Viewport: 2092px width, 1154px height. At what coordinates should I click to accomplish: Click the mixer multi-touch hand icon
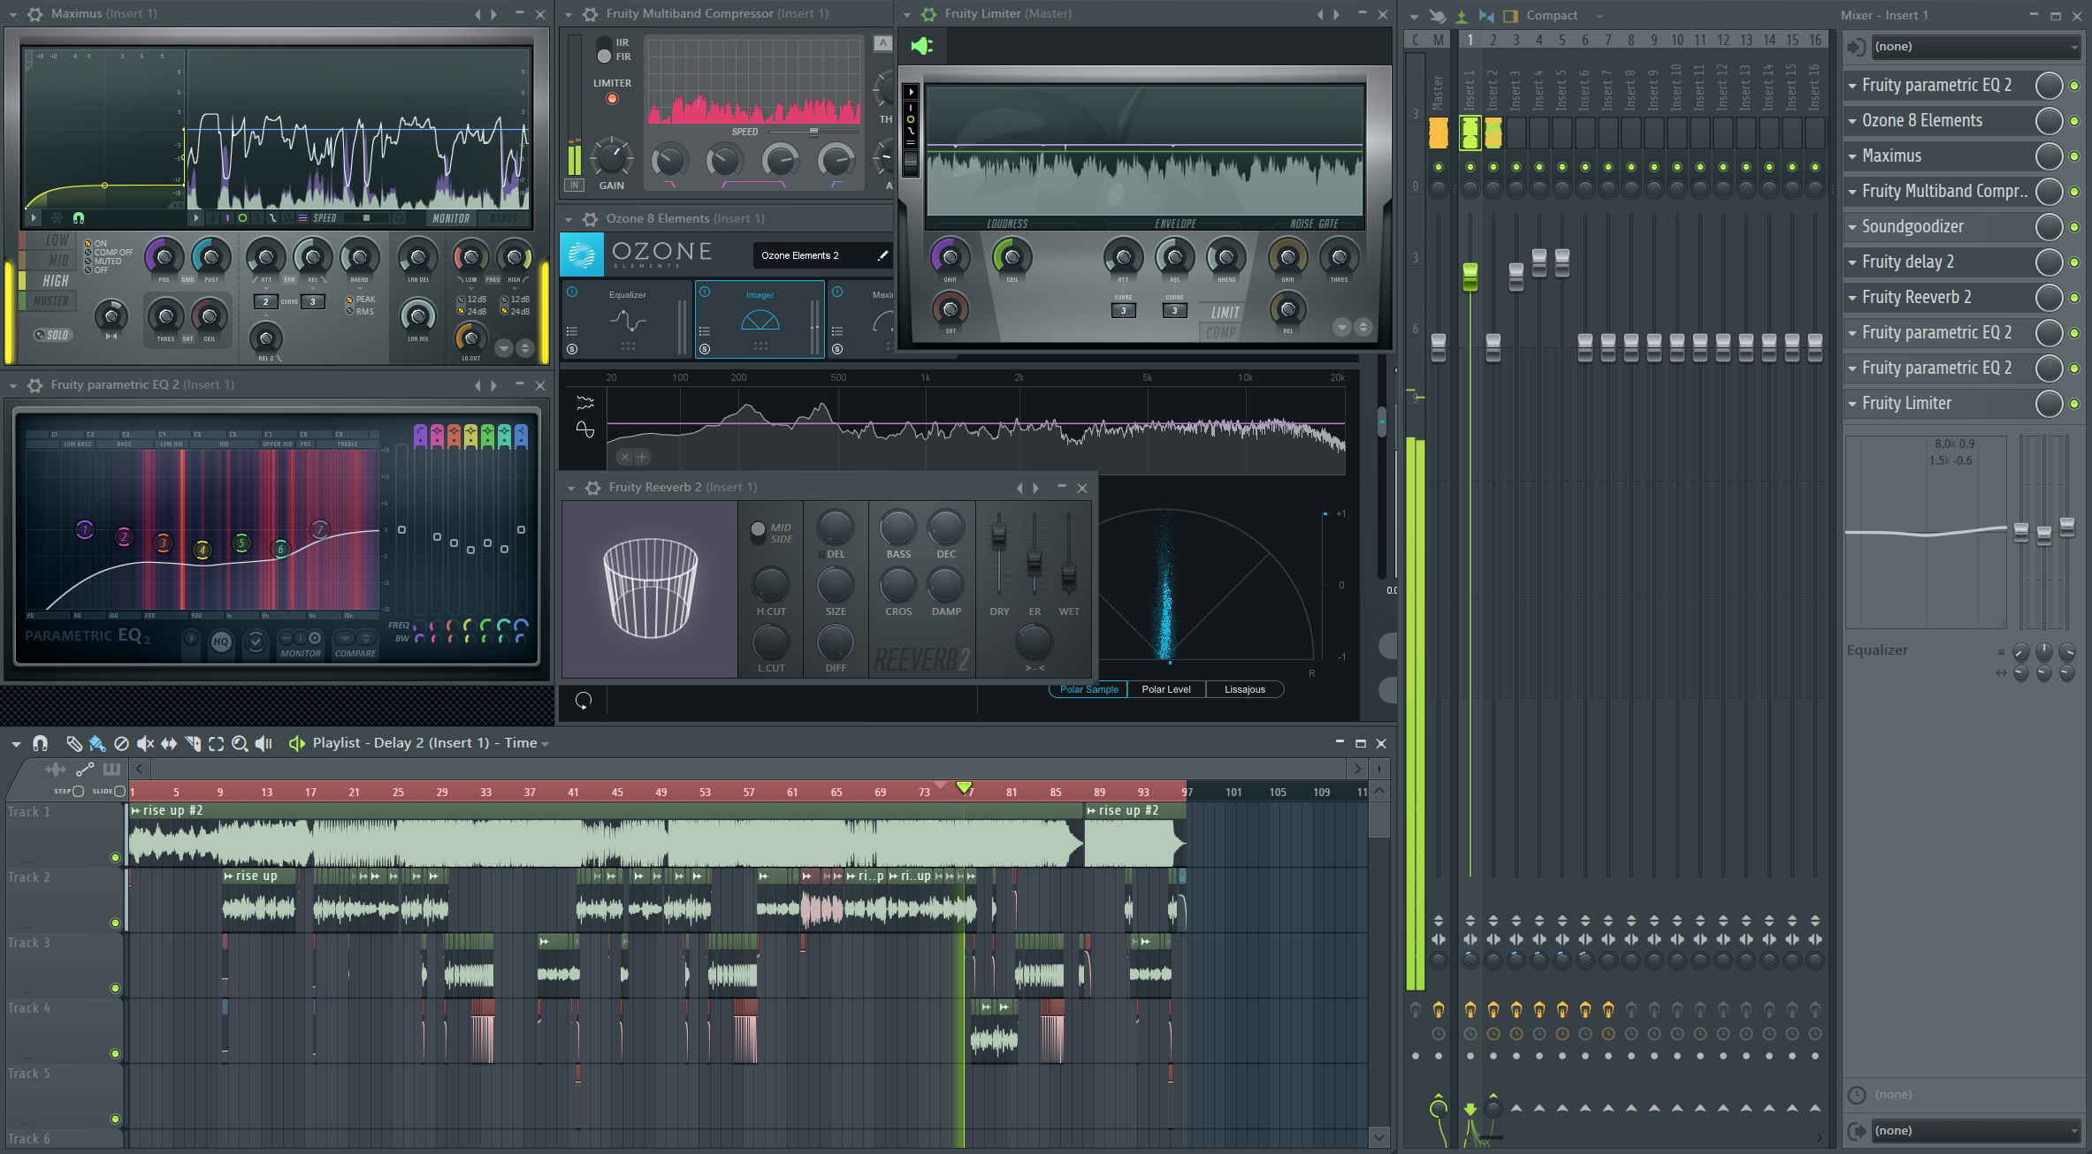1438,16
